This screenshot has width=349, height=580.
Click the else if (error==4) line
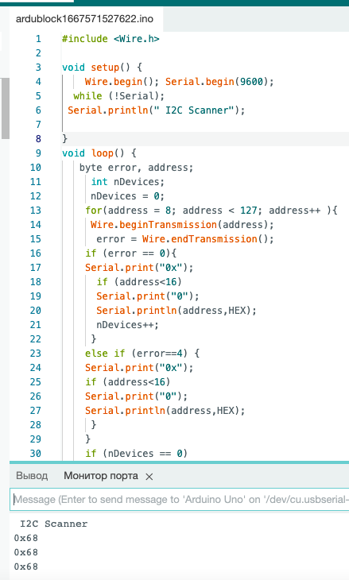(142, 354)
